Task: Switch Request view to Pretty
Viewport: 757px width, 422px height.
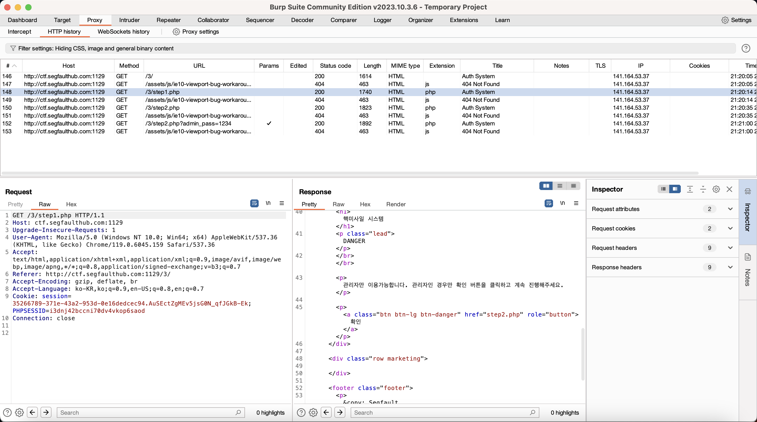Action: click(x=15, y=204)
